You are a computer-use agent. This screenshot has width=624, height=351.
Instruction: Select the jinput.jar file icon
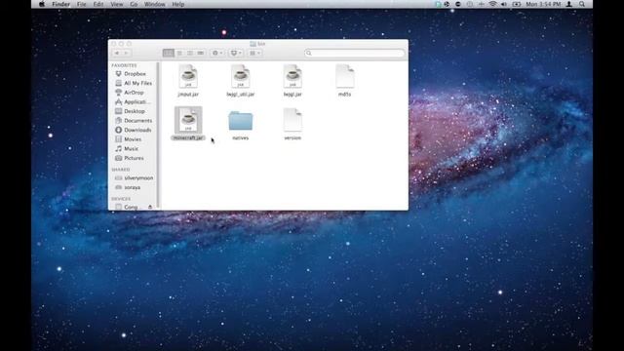pos(188,76)
